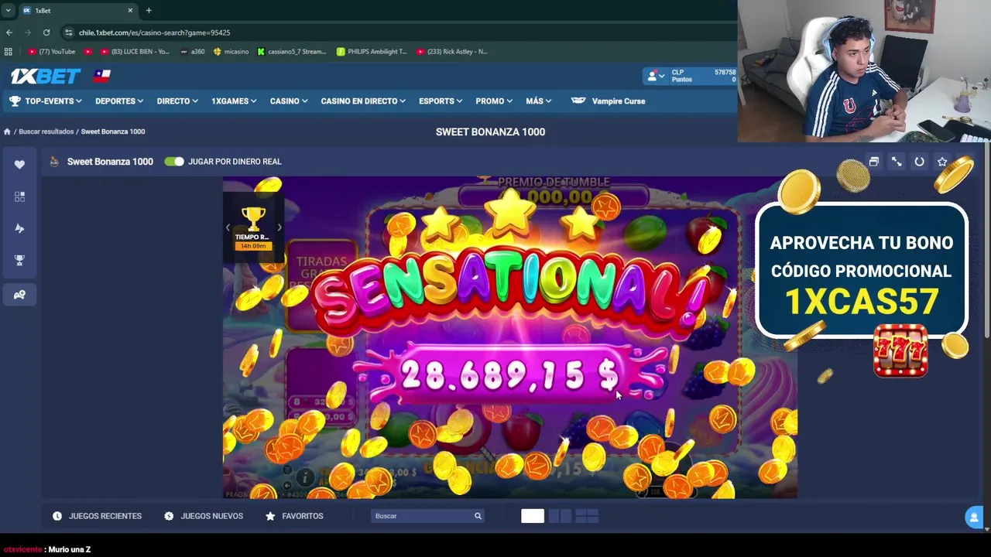
Task: Open the Chrome apps grid icon
Action: pos(9,52)
